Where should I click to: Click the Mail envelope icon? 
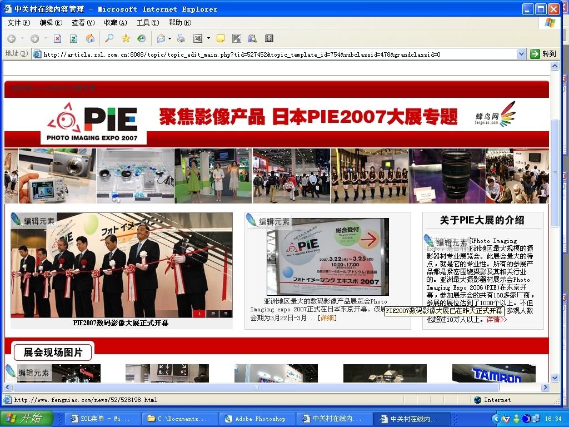coord(161,38)
